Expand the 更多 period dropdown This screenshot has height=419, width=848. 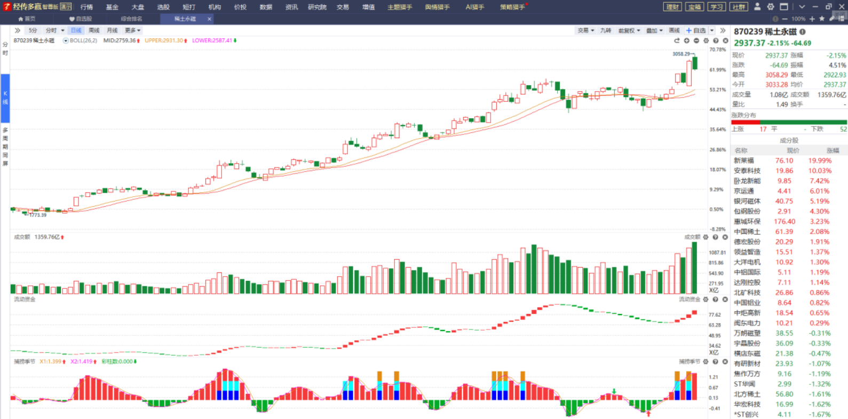[132, 30]
